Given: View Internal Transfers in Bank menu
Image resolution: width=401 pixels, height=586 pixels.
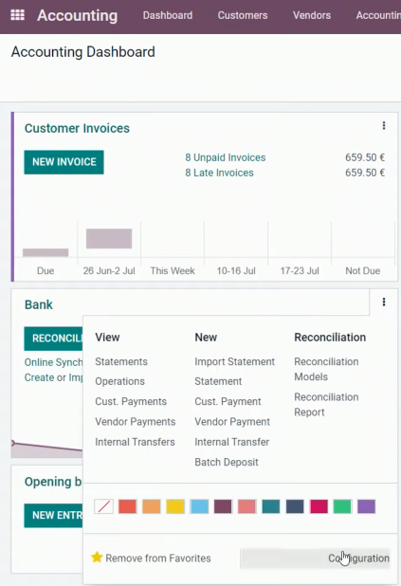Looking at the screenshot, I should (x=135, y=442).
